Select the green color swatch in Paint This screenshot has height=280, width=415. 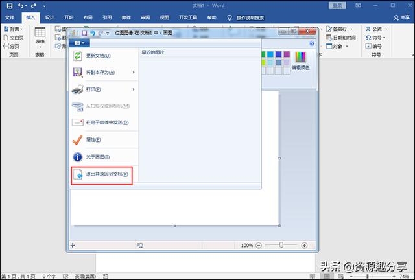pos(263,54)
